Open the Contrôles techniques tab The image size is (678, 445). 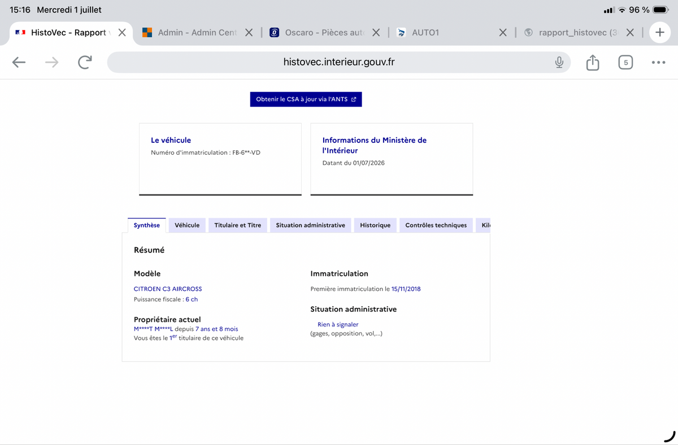click(436, 225)
